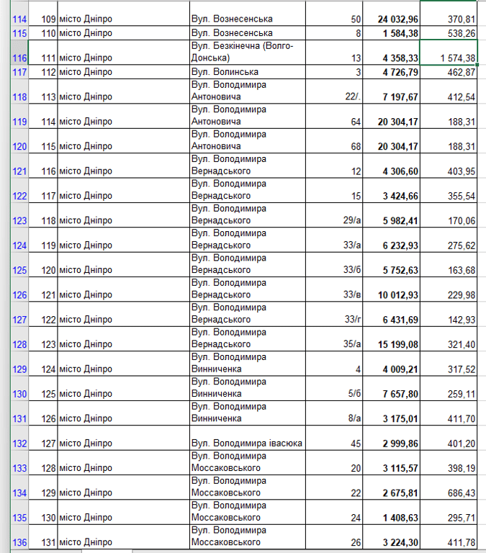Click the cell showing 538,26
The height and width of the screenshot is (553, 486).
click(x=449, y=33)
